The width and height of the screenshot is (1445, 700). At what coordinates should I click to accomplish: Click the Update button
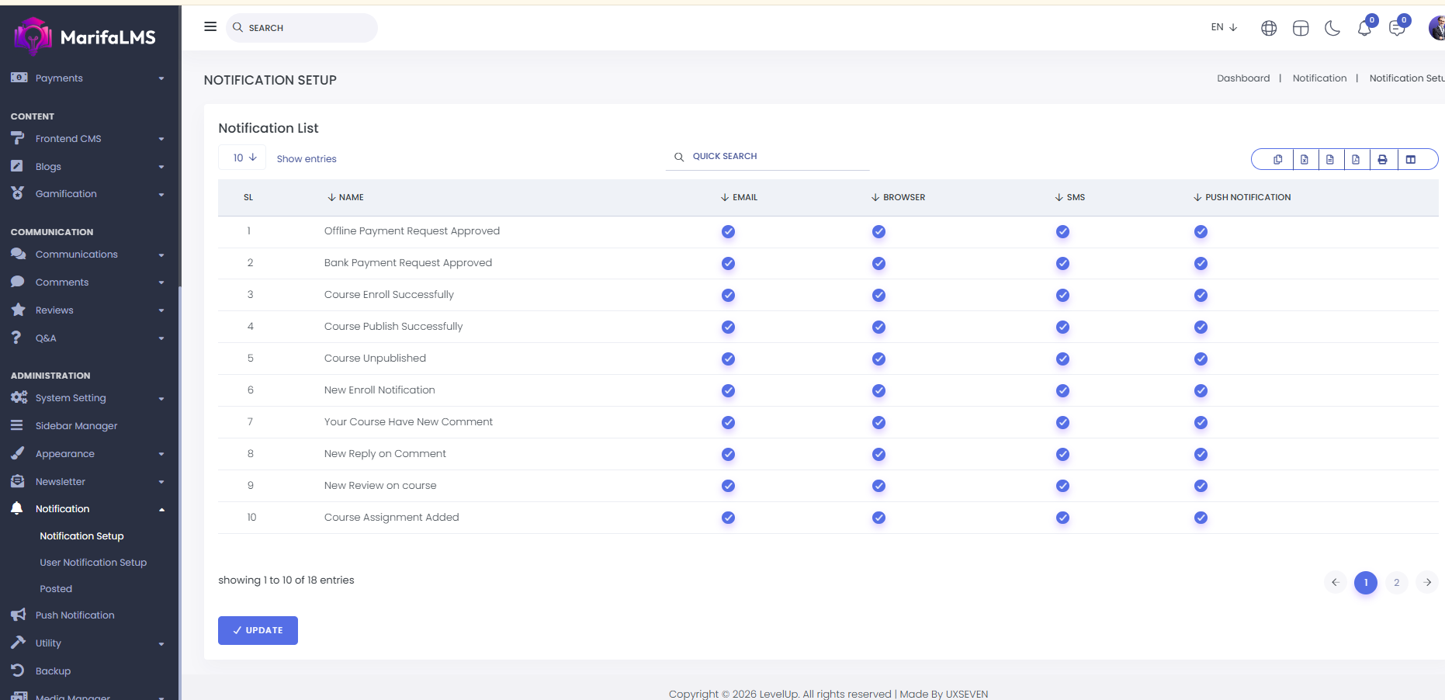pyautogui.click(x=258, y=630)
